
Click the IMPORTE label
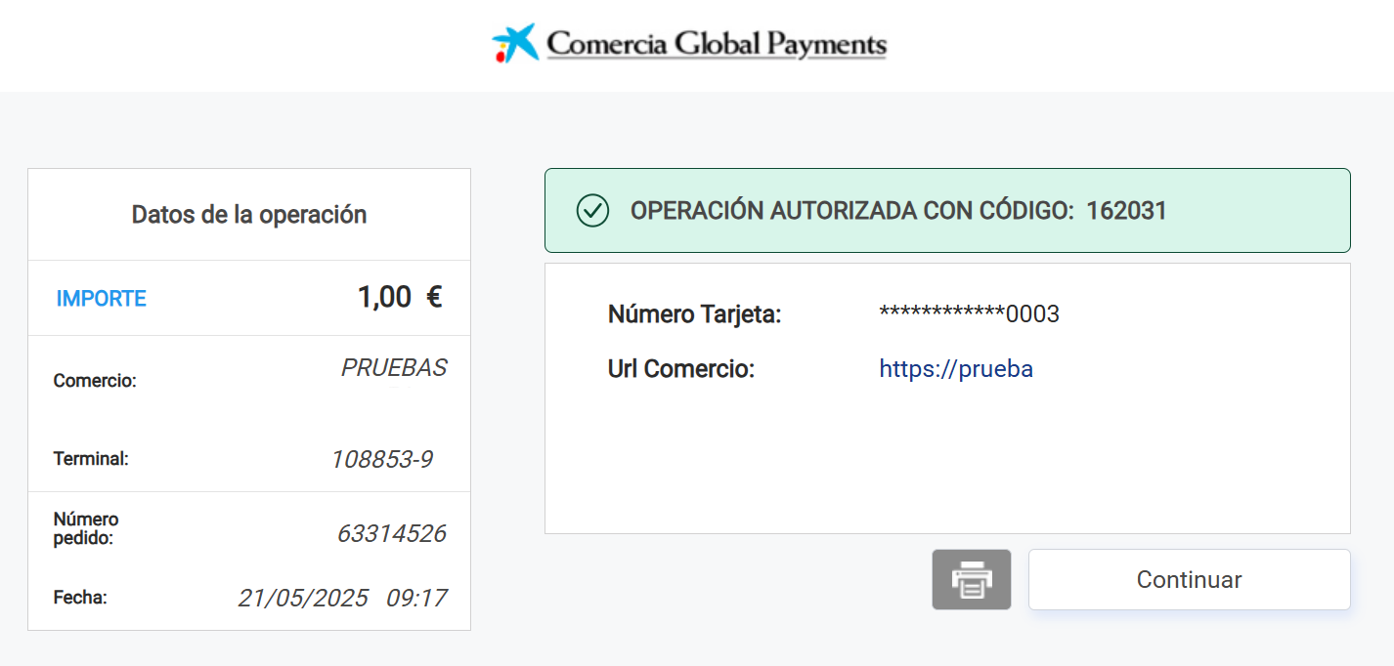tap(102, 299)
